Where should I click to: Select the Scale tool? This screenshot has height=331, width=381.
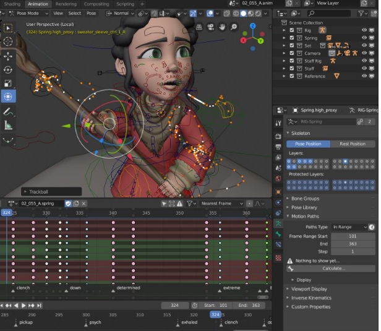(8, 83)
